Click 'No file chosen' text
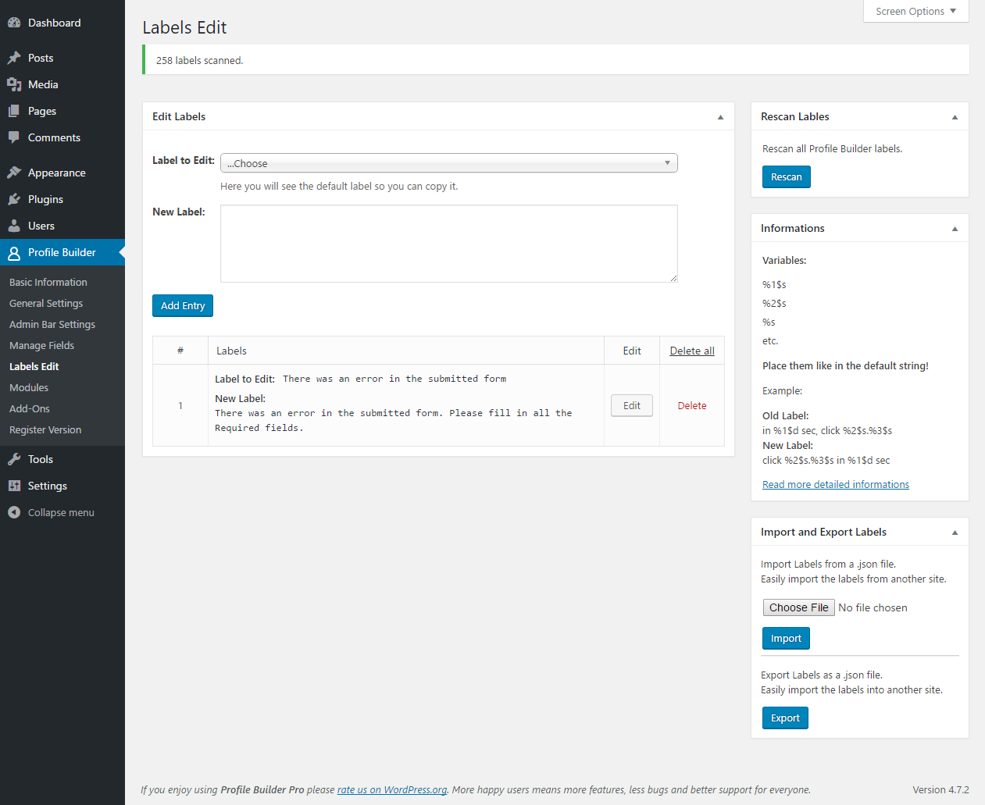 click(873, 607)
